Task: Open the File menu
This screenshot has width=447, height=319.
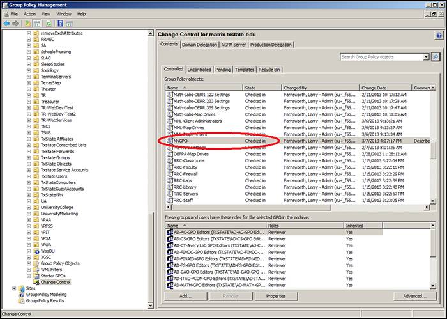Action: pyautogui.click(x=14, y=14)
